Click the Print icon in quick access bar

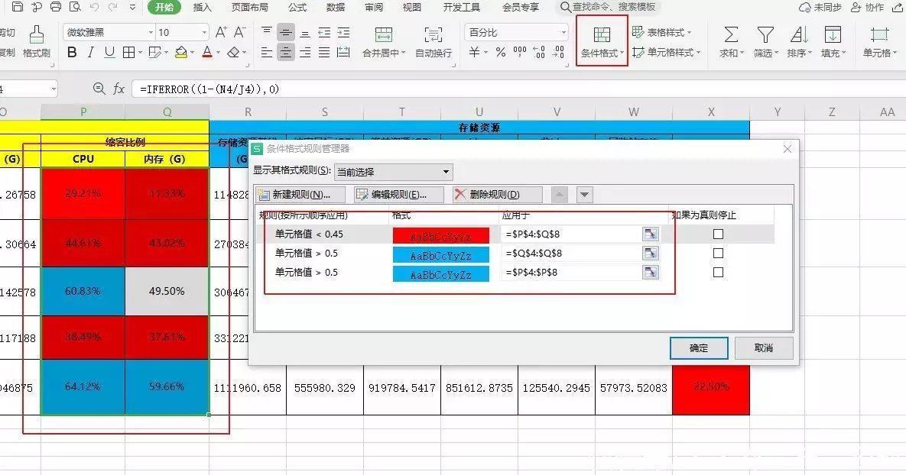(56, 7)
